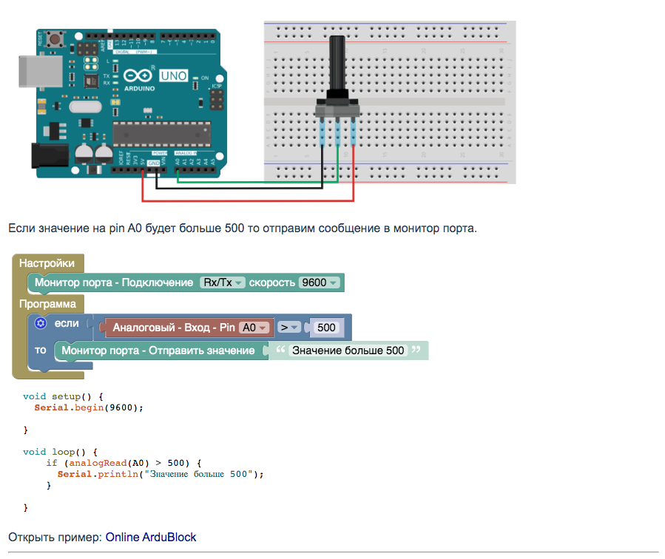This screenshot has height=559, width=665.
Task: Change the > comparison operator dropdown
Action: click(x=289, y=328)
